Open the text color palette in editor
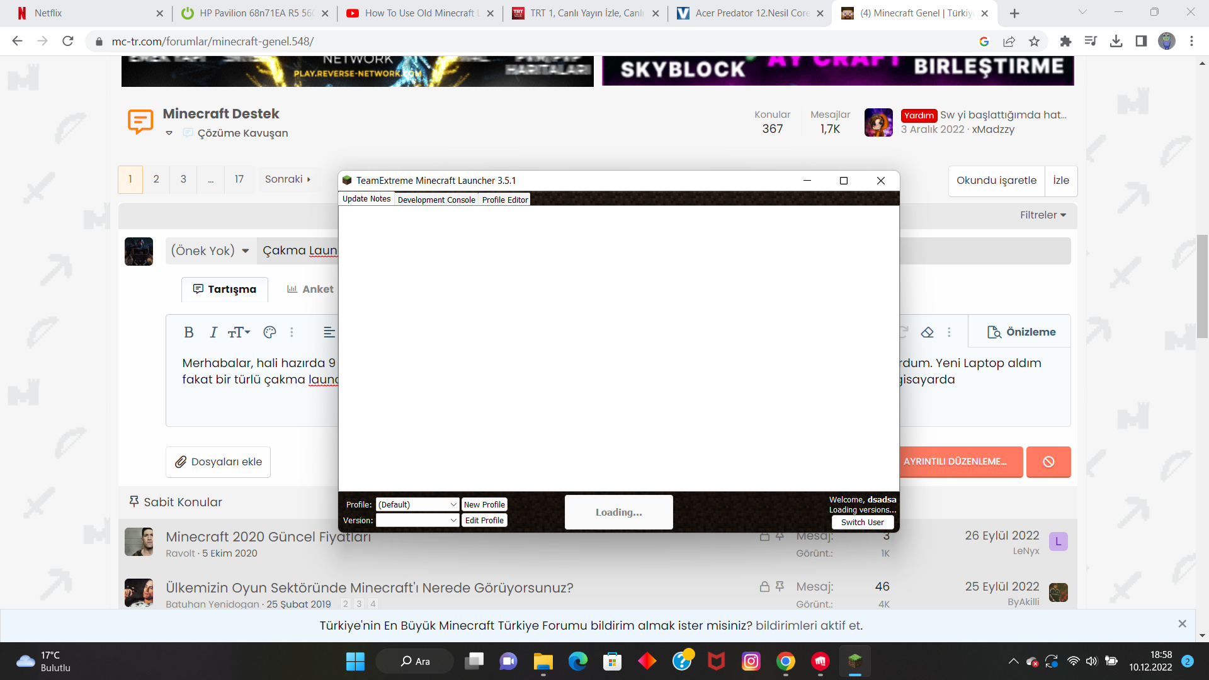Image resolution: width=1209 pixels, height=680 pixels. (270, 332)
